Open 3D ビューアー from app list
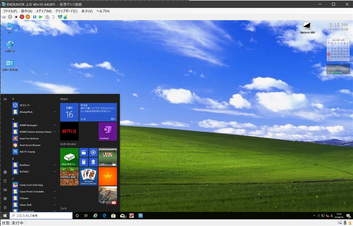353x226 pixels. [34, 105]
